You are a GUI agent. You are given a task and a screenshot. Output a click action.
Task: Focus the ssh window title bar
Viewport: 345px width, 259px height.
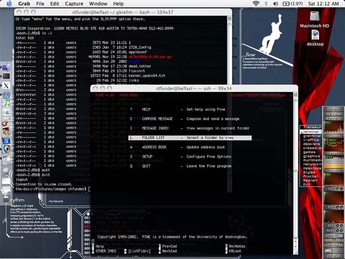pyautogui.click(x=194, y=88)
